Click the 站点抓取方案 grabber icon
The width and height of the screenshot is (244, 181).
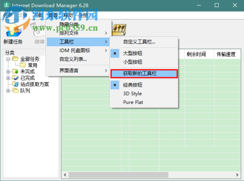16,84
